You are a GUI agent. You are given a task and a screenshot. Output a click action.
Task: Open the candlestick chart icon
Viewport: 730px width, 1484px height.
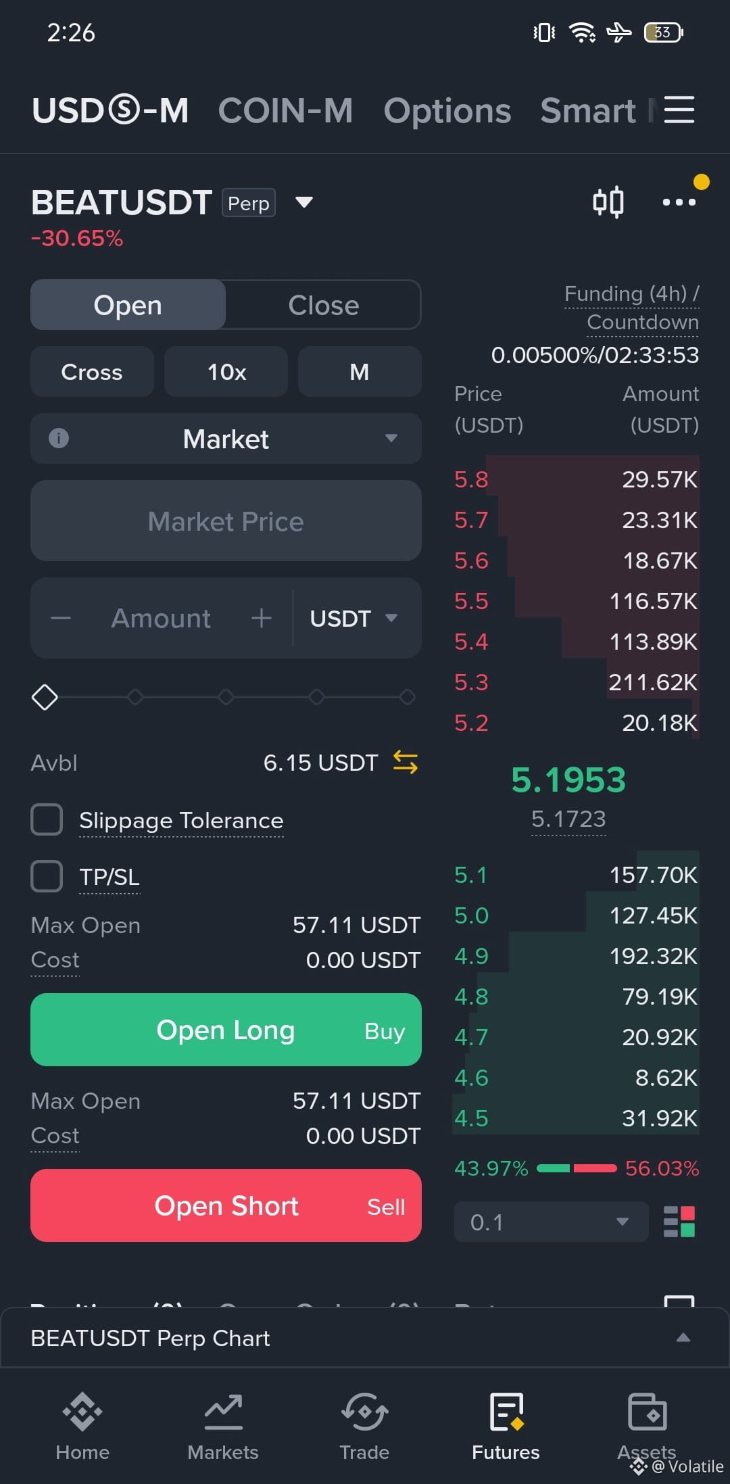pos(608,202)
